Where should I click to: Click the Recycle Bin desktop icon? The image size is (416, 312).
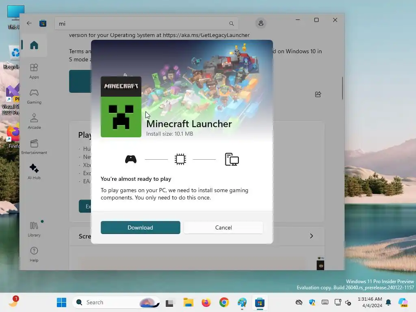coord(12,57)
